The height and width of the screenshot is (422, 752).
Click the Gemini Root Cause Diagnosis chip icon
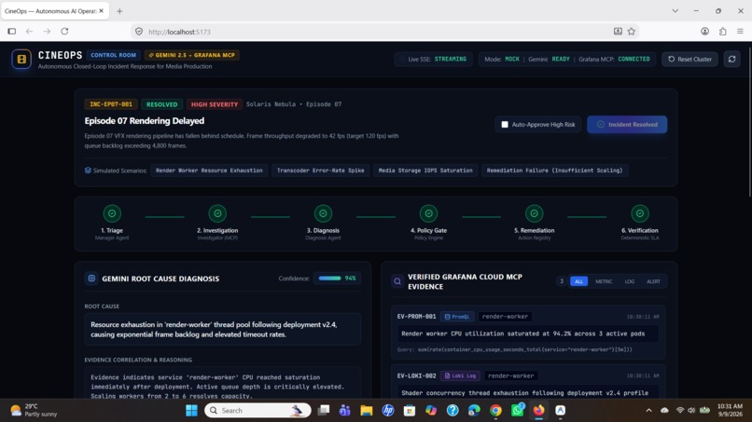click(91, 279)
